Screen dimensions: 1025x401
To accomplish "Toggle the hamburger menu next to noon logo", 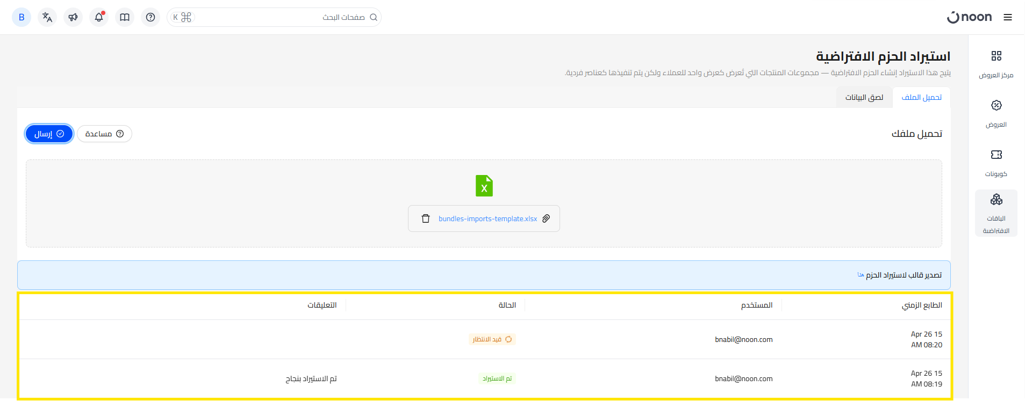I will point(1008,17).
